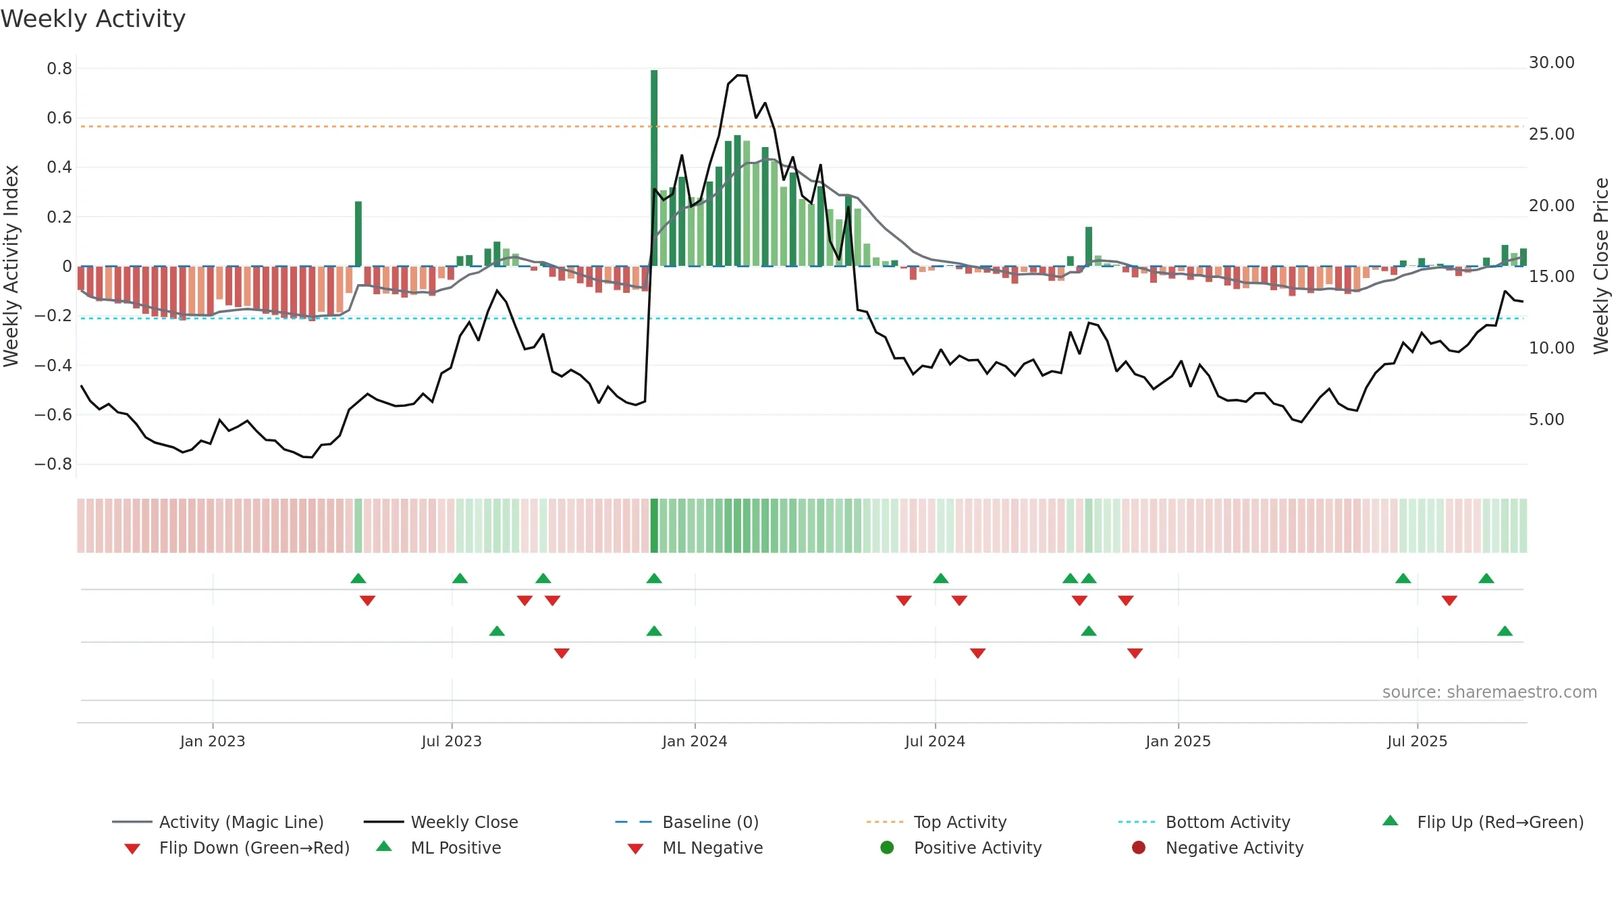Click the 30.00 price-axis tick label
1620x911 pixels.
click(x=1552, y=62)
